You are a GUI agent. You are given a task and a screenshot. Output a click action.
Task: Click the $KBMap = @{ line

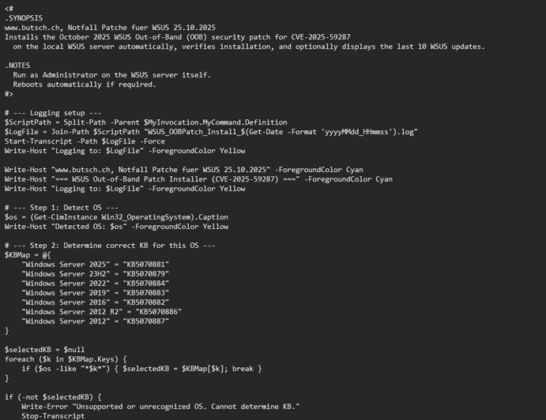click(x=28, y=255)
